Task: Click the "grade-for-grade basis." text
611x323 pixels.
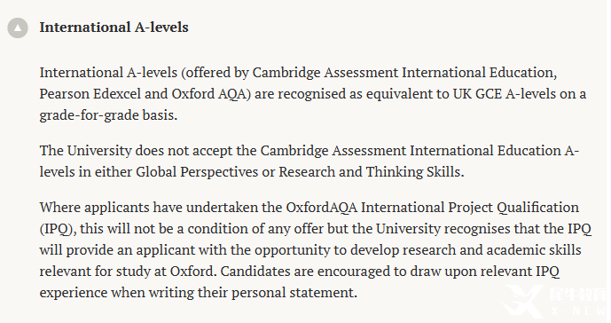Action: point(108,115)
